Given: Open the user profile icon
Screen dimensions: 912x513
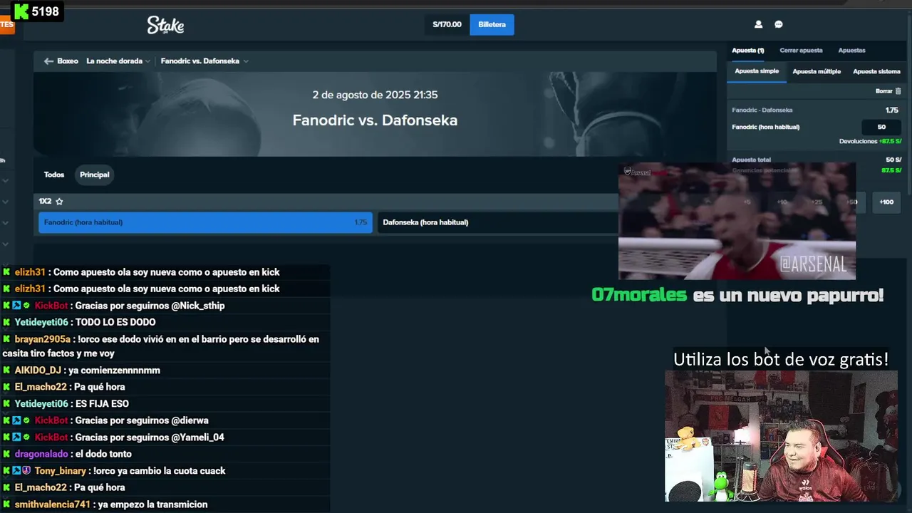Looking at the screenshot, I should coord(758,24).
